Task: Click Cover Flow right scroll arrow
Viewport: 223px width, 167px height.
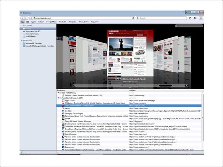Action: 186,86
